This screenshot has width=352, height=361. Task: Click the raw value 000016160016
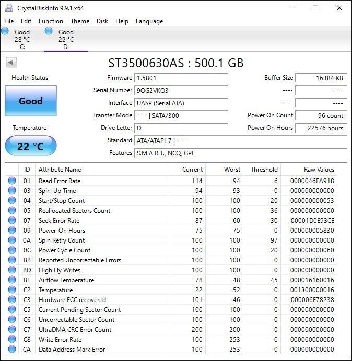click(312, 280)
